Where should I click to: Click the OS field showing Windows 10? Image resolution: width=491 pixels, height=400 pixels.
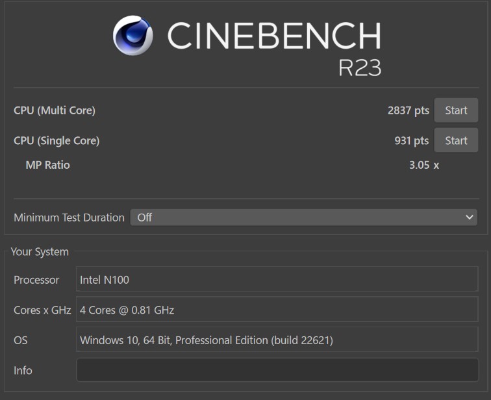click(x=277, y=340)
